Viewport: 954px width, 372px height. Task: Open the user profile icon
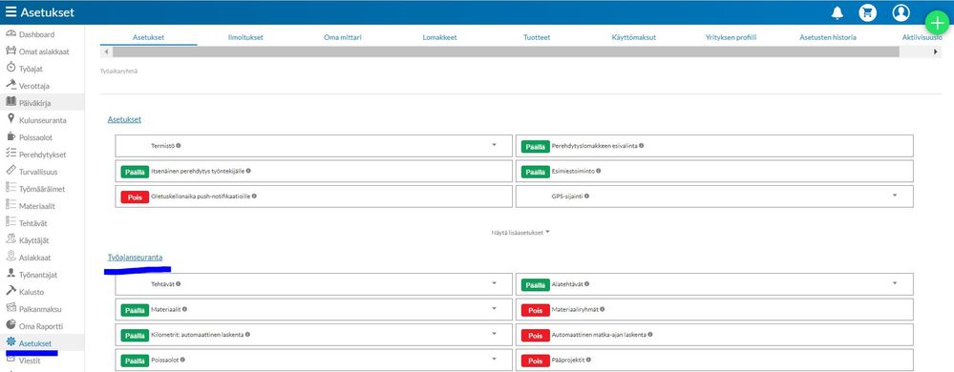click(x=901, y=12)
